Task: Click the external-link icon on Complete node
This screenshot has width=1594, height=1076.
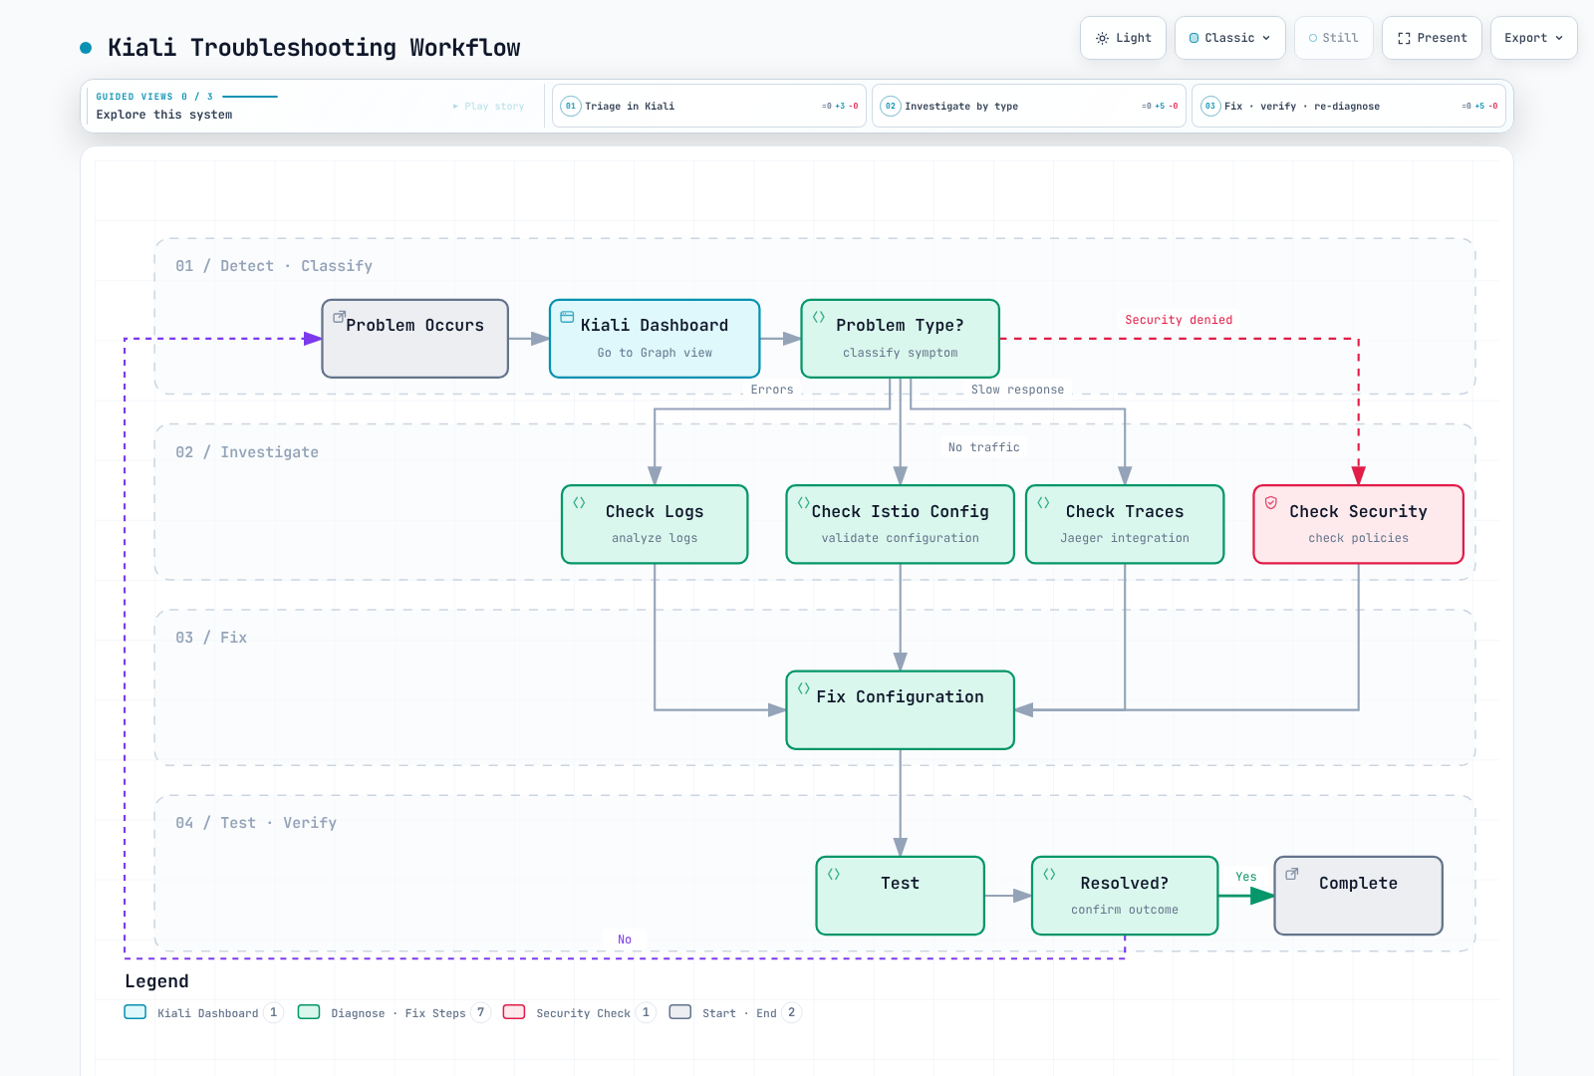Action: (x=1292, y=874)
